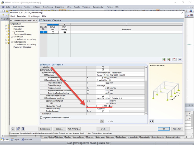Click the scroll-down arrow of settings table
Screen dimensions: 194x145
point(146,114)
